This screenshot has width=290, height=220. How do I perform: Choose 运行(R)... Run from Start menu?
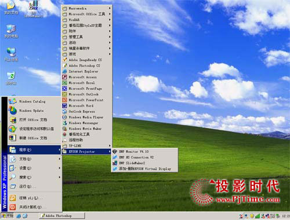(x=34, y=186)
